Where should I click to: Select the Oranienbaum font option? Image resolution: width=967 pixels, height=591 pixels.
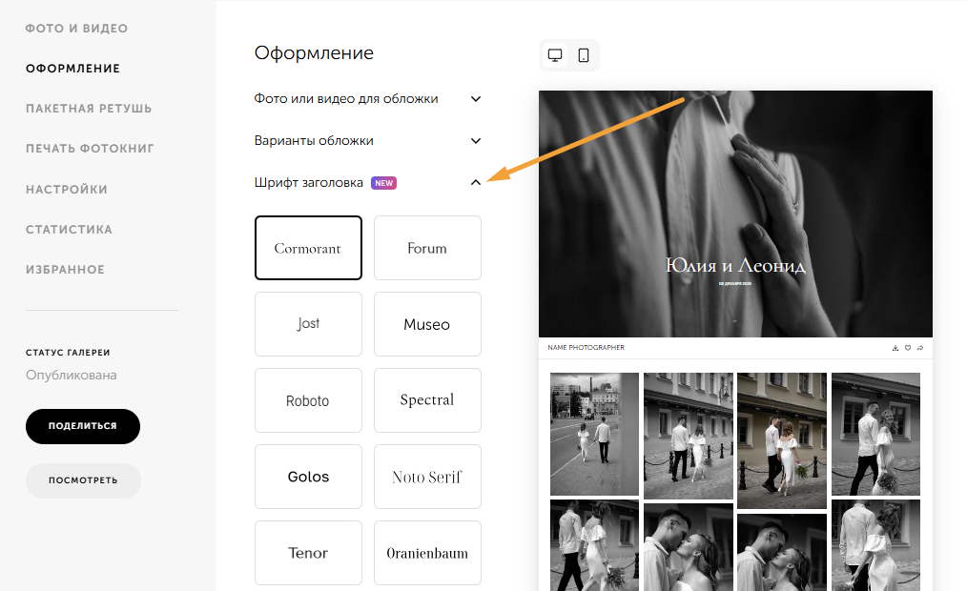[x=427, y=553]
